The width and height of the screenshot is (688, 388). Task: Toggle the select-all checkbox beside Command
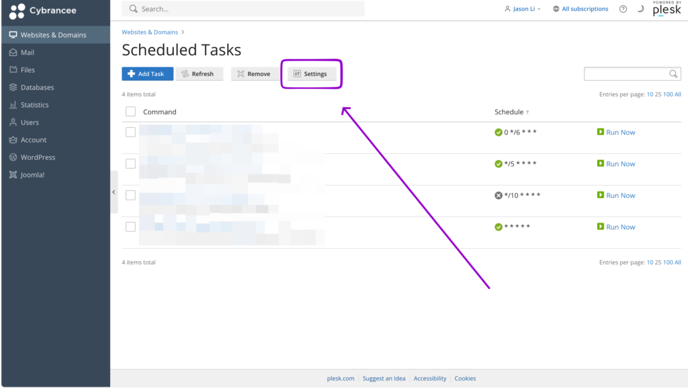(130, 112)
